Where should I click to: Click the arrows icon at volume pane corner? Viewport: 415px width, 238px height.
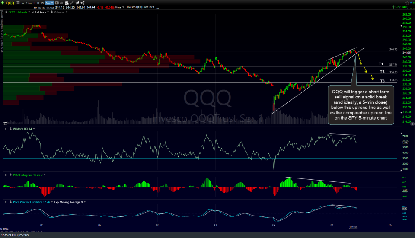(x=5, y=123)
